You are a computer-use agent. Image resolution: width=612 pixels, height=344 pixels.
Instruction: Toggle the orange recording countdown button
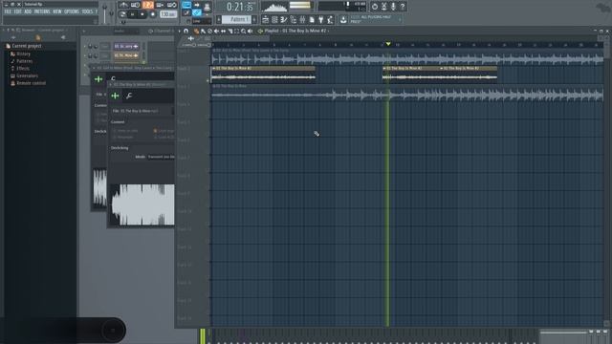pos(147,5)
